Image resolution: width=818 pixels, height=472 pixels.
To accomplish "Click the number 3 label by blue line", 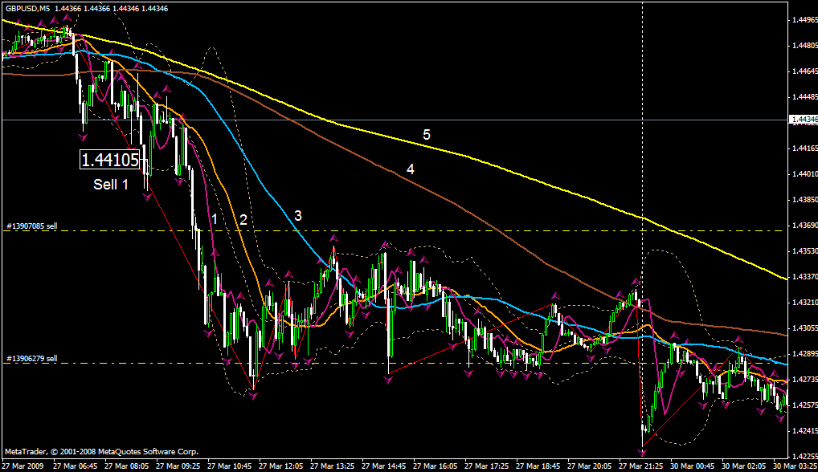I will click(297, 215).
